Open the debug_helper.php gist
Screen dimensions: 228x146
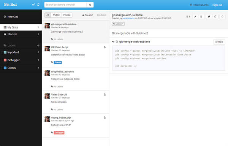[76, 126]
